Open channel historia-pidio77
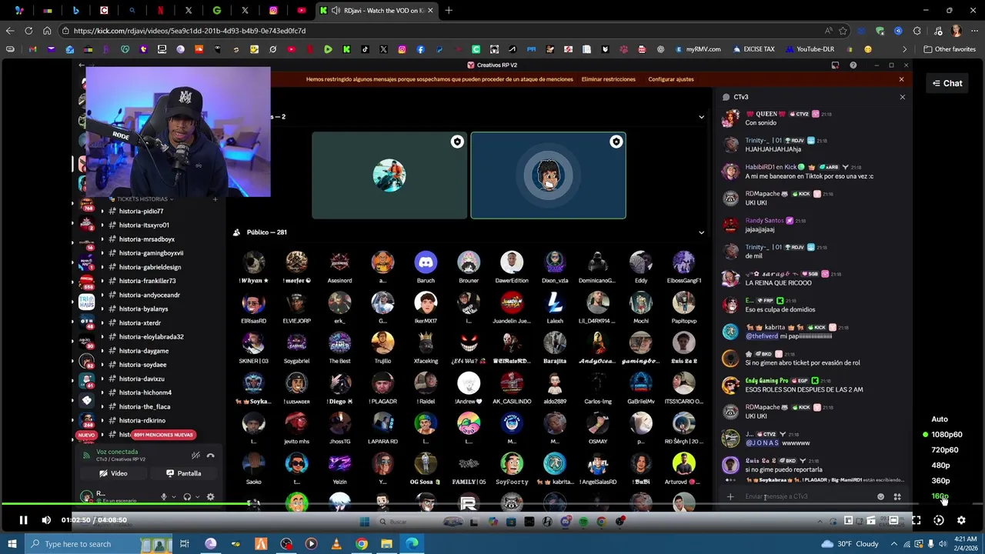This screenshot has height=554, width=985. tap(141, 212)
